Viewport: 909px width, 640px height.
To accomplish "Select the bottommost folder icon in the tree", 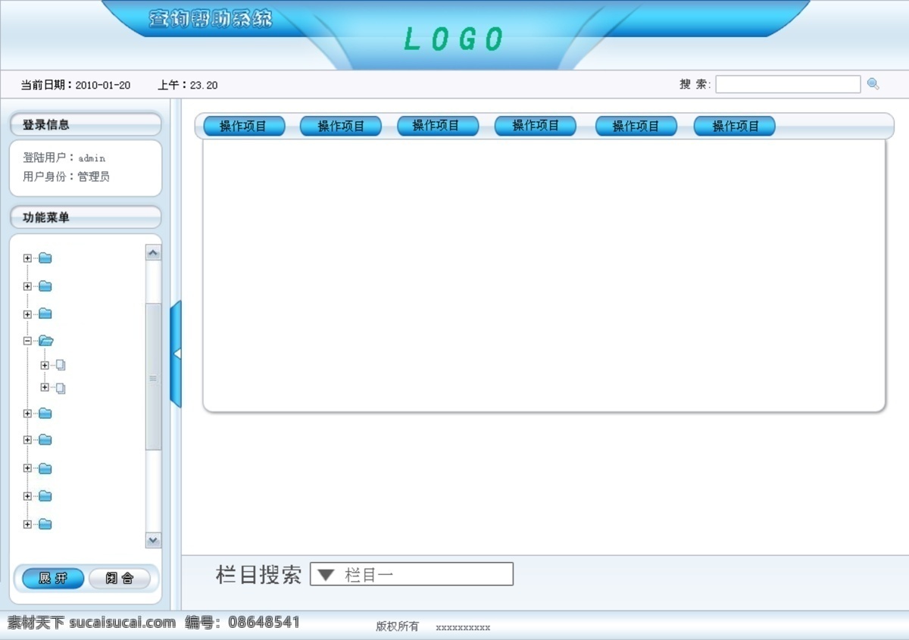I will pyautogui.click(x=45, y=524).
